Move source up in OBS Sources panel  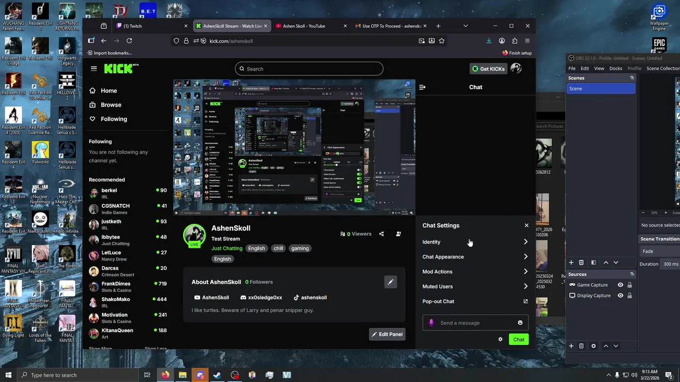pyautogui.click(x=606, y=346)
